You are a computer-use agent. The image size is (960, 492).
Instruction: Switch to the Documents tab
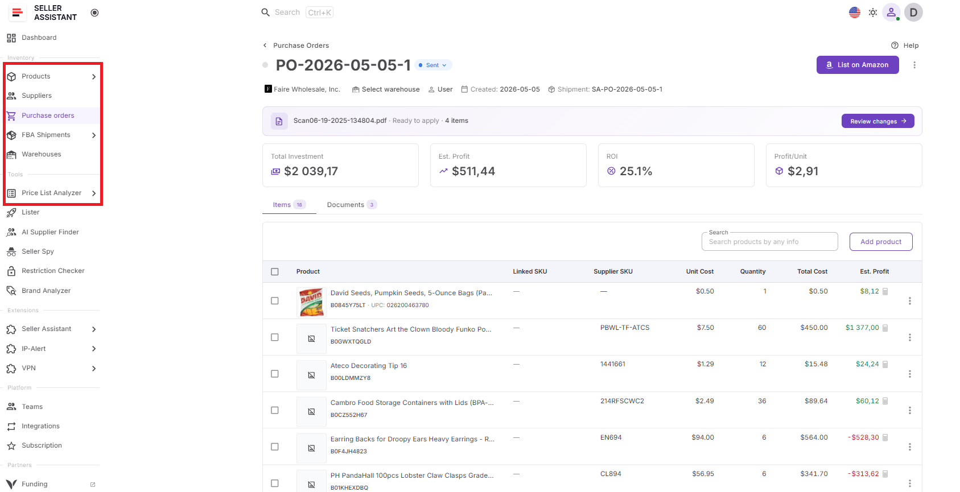tap(352, 205)
